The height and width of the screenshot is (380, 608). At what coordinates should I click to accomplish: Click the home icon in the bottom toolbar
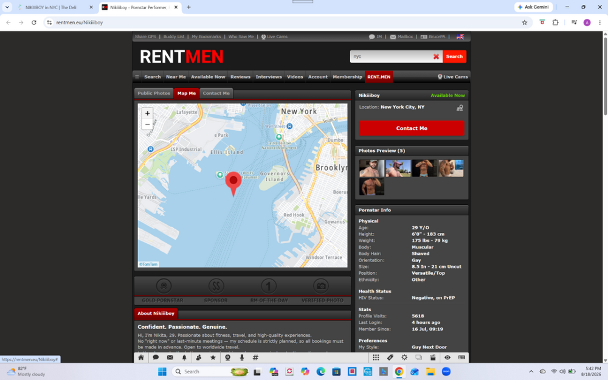point(141,358)
